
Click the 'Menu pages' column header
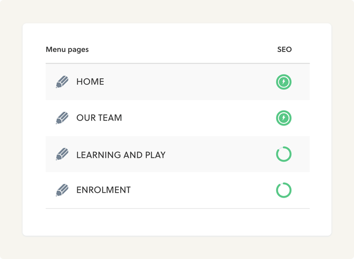[67, 50]
